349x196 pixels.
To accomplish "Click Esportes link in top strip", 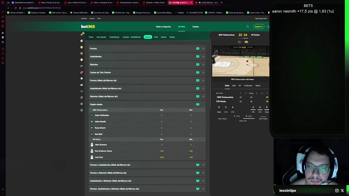I will pos(84,19).
